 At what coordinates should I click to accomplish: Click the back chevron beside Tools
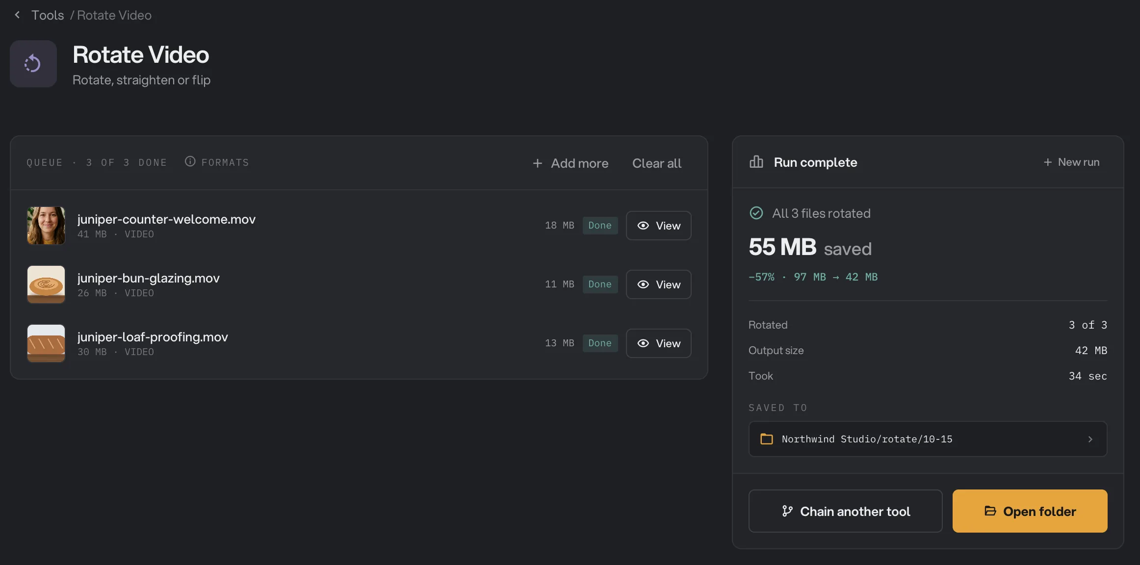pos(18,15)
